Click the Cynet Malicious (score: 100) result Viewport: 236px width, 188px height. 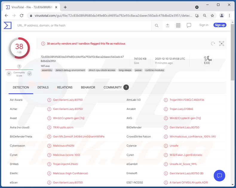click(x=66, y=155)
